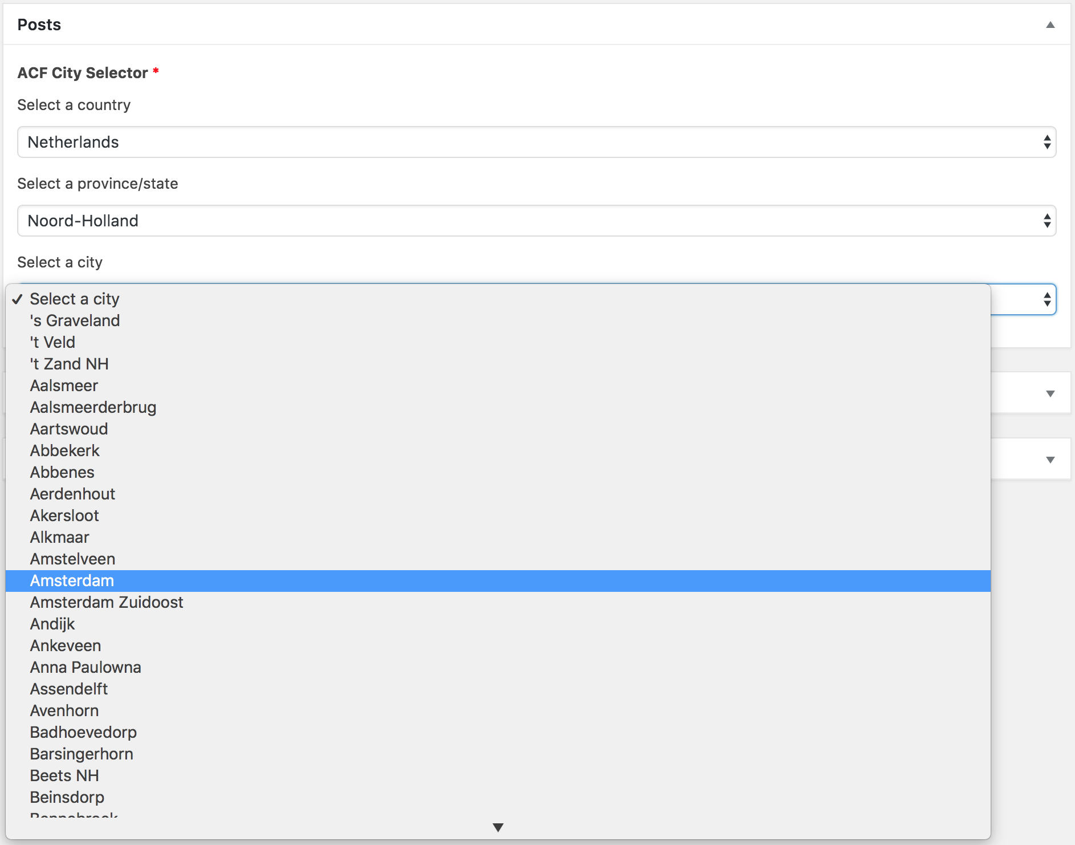Select Amsterdam Zuidoost option
Viewport: 1075px width, 845px height.
point(498,602)
